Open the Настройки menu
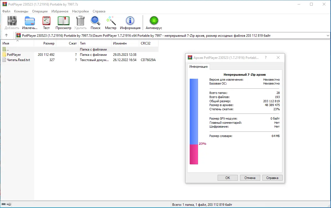 pyautogui.click(x=80, y=11)
